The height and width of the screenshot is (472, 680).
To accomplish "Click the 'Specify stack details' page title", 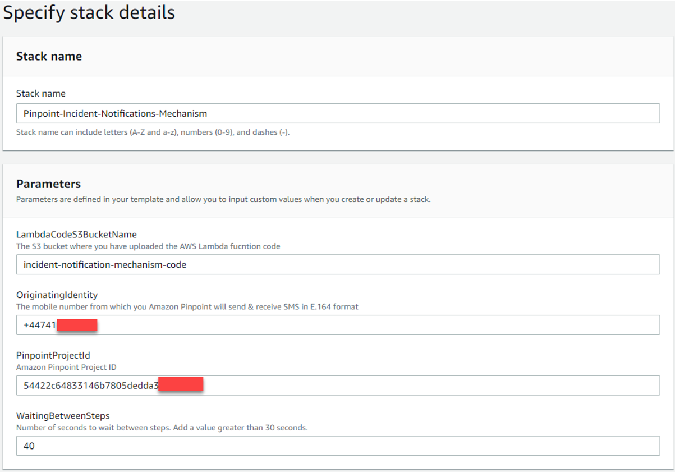I will pos(89,13).
